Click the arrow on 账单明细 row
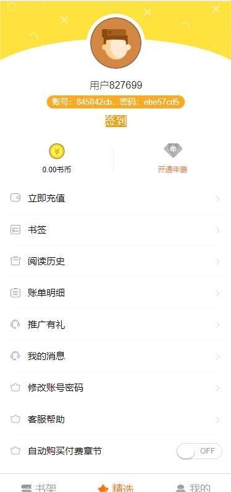Viewport: 231px width, 492px height. coord(217,293)
